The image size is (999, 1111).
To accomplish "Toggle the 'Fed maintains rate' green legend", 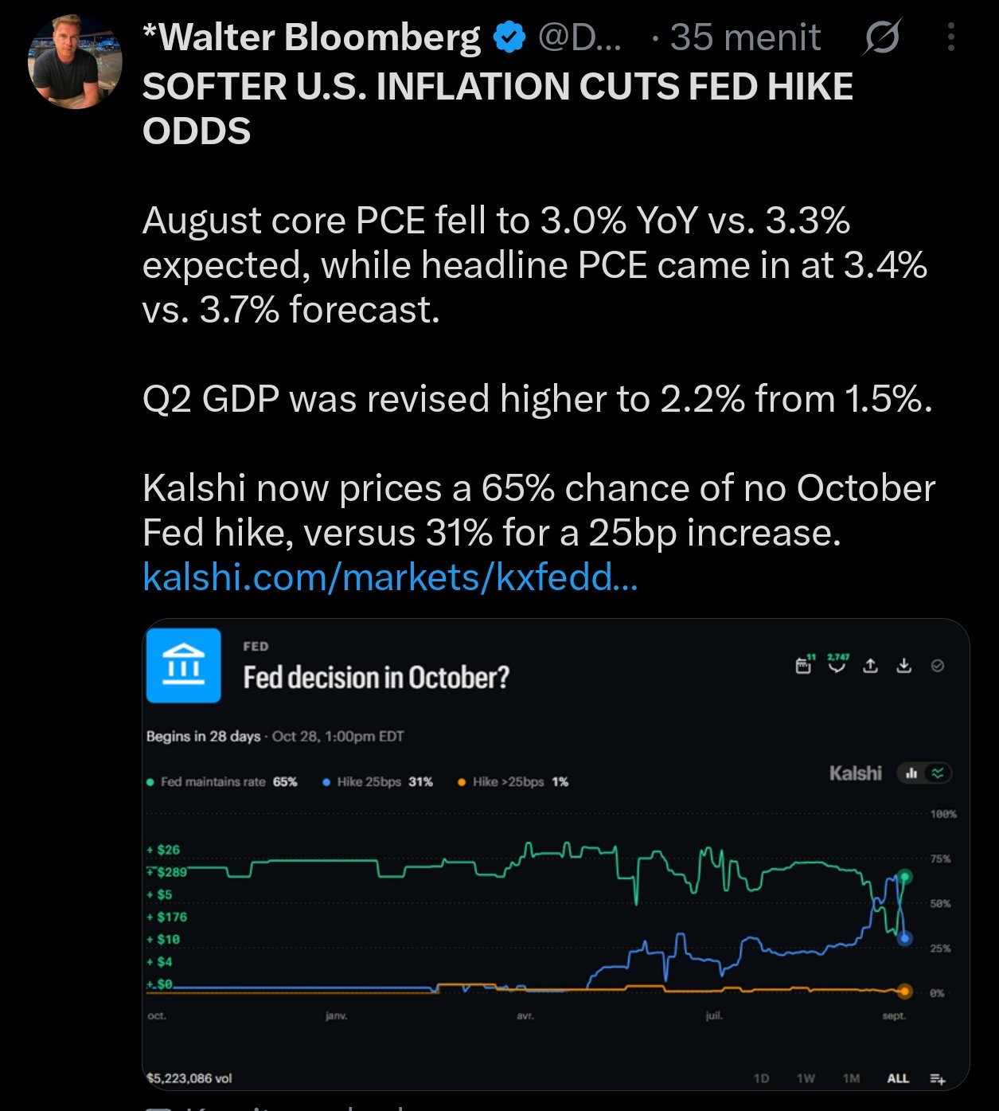I will [222, 781].
